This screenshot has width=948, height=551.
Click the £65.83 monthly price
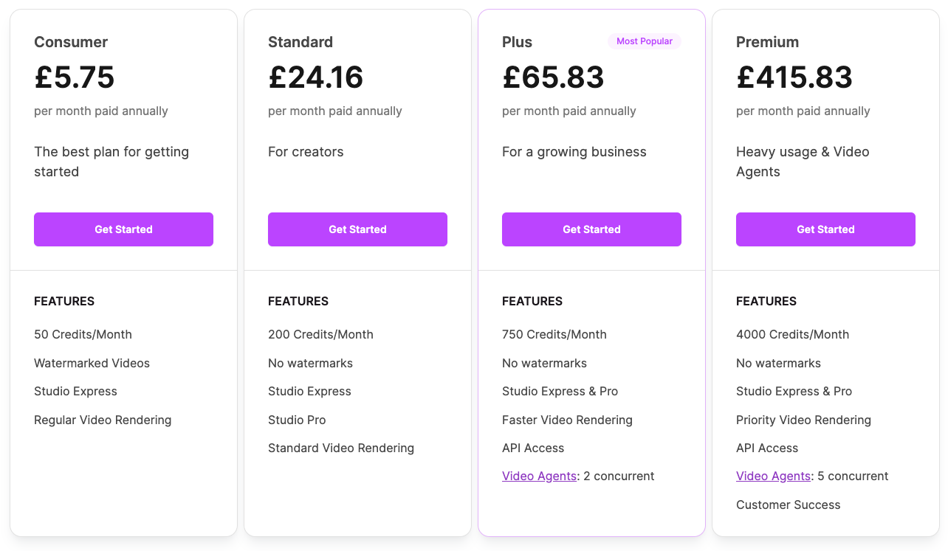point(553,77)
